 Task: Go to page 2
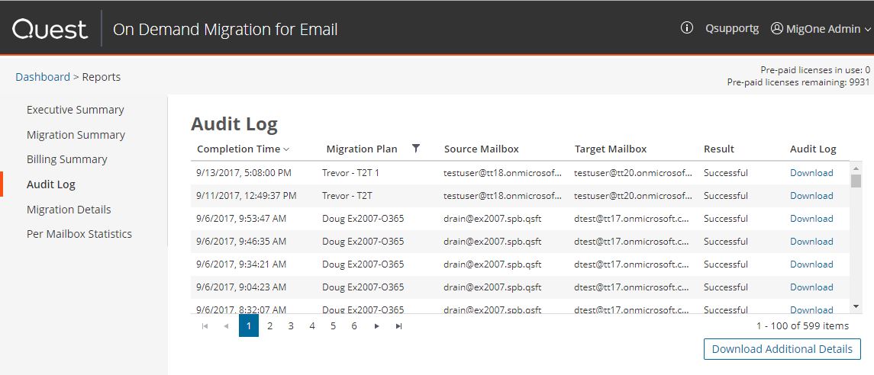(269, 326)
